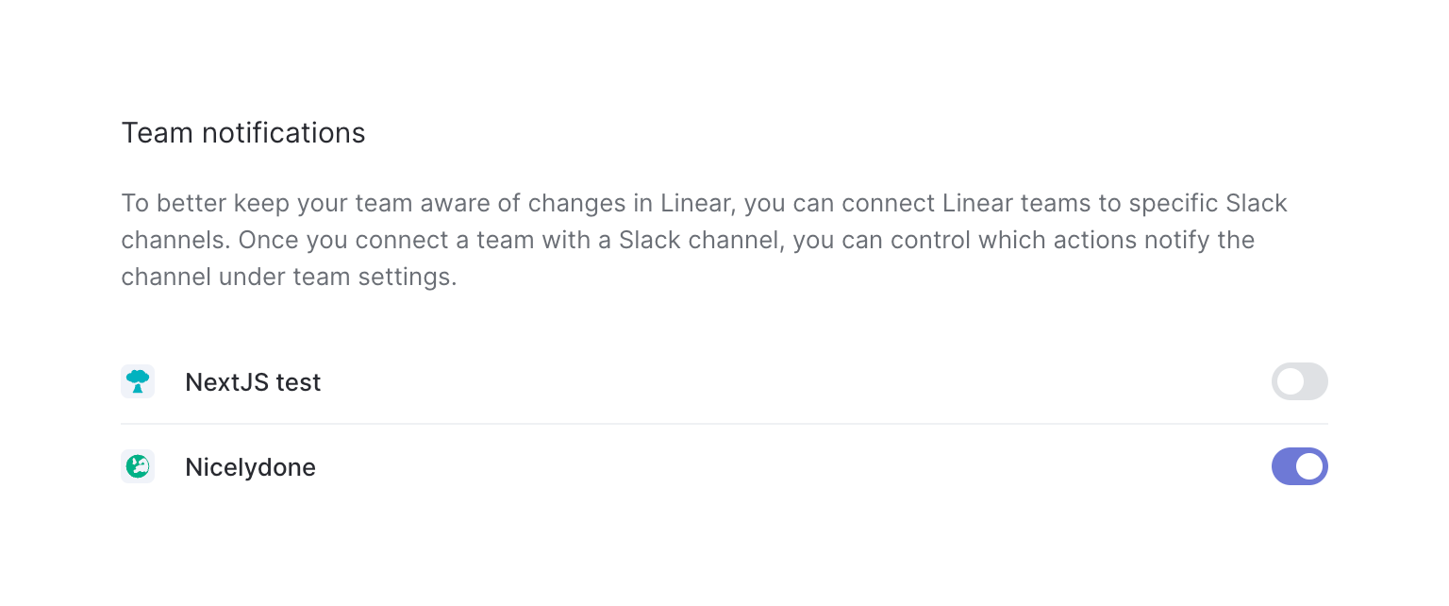Click the "NextJS test" team name
Viewport: 1449px width, 606px height.
click(x=253, y=382)
